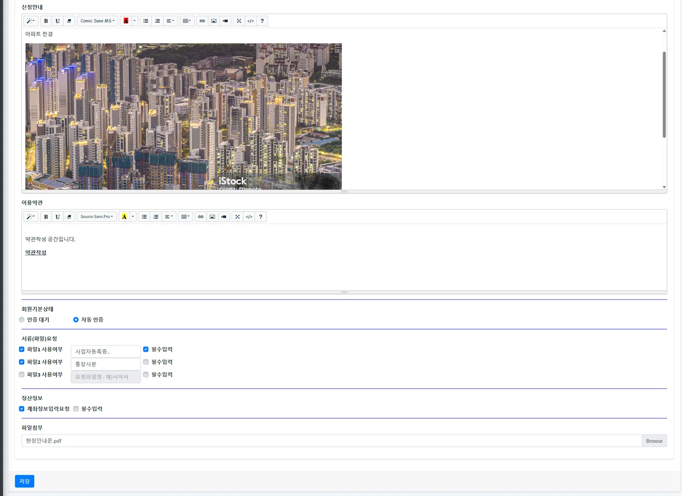Insert unordered list in 이용약관 editor

145,217
